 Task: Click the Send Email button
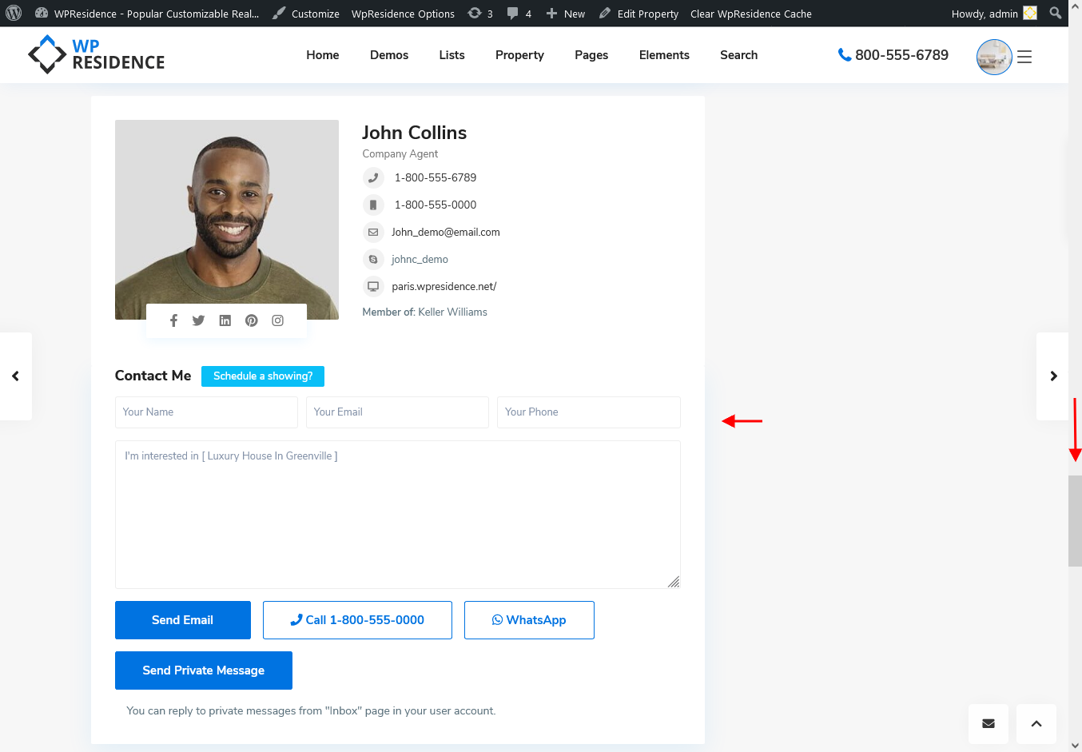(183, 620)
